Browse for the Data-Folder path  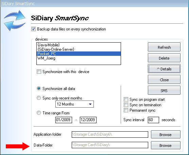(166, 145)
